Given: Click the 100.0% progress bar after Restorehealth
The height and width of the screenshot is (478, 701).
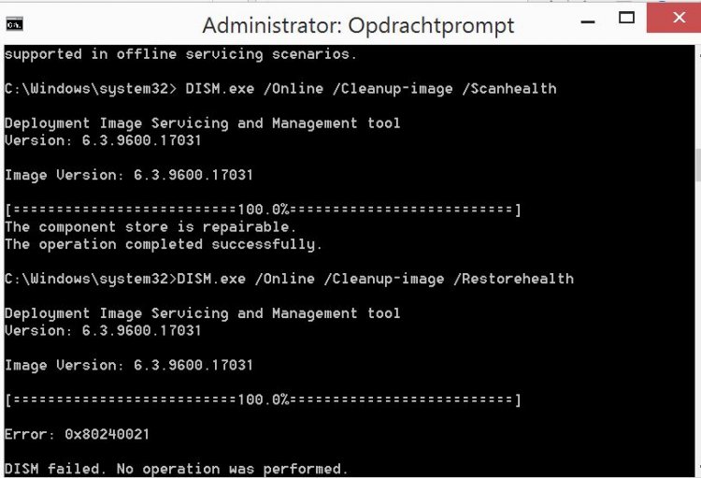Looking at the screenshot, I should point(263,399).
